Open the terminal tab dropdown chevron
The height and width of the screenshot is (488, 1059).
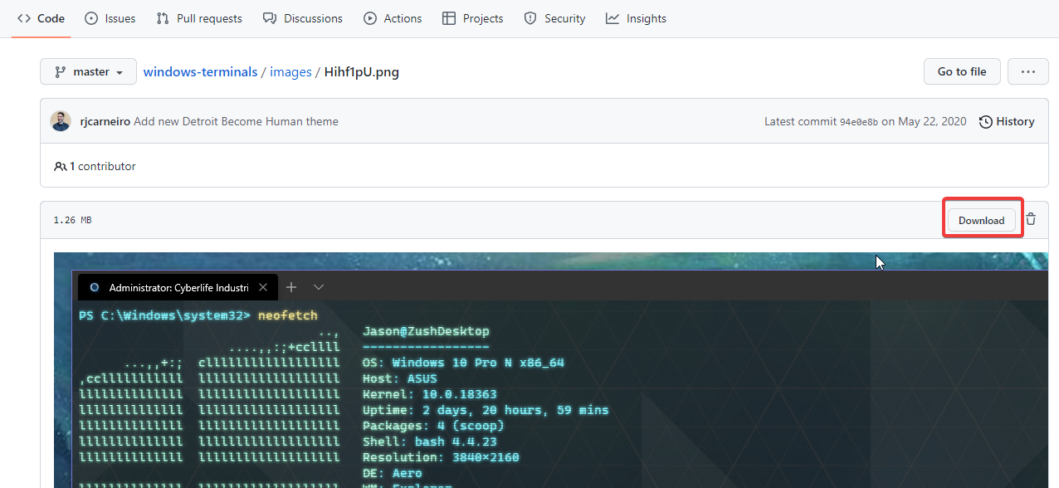pos(319,286)
